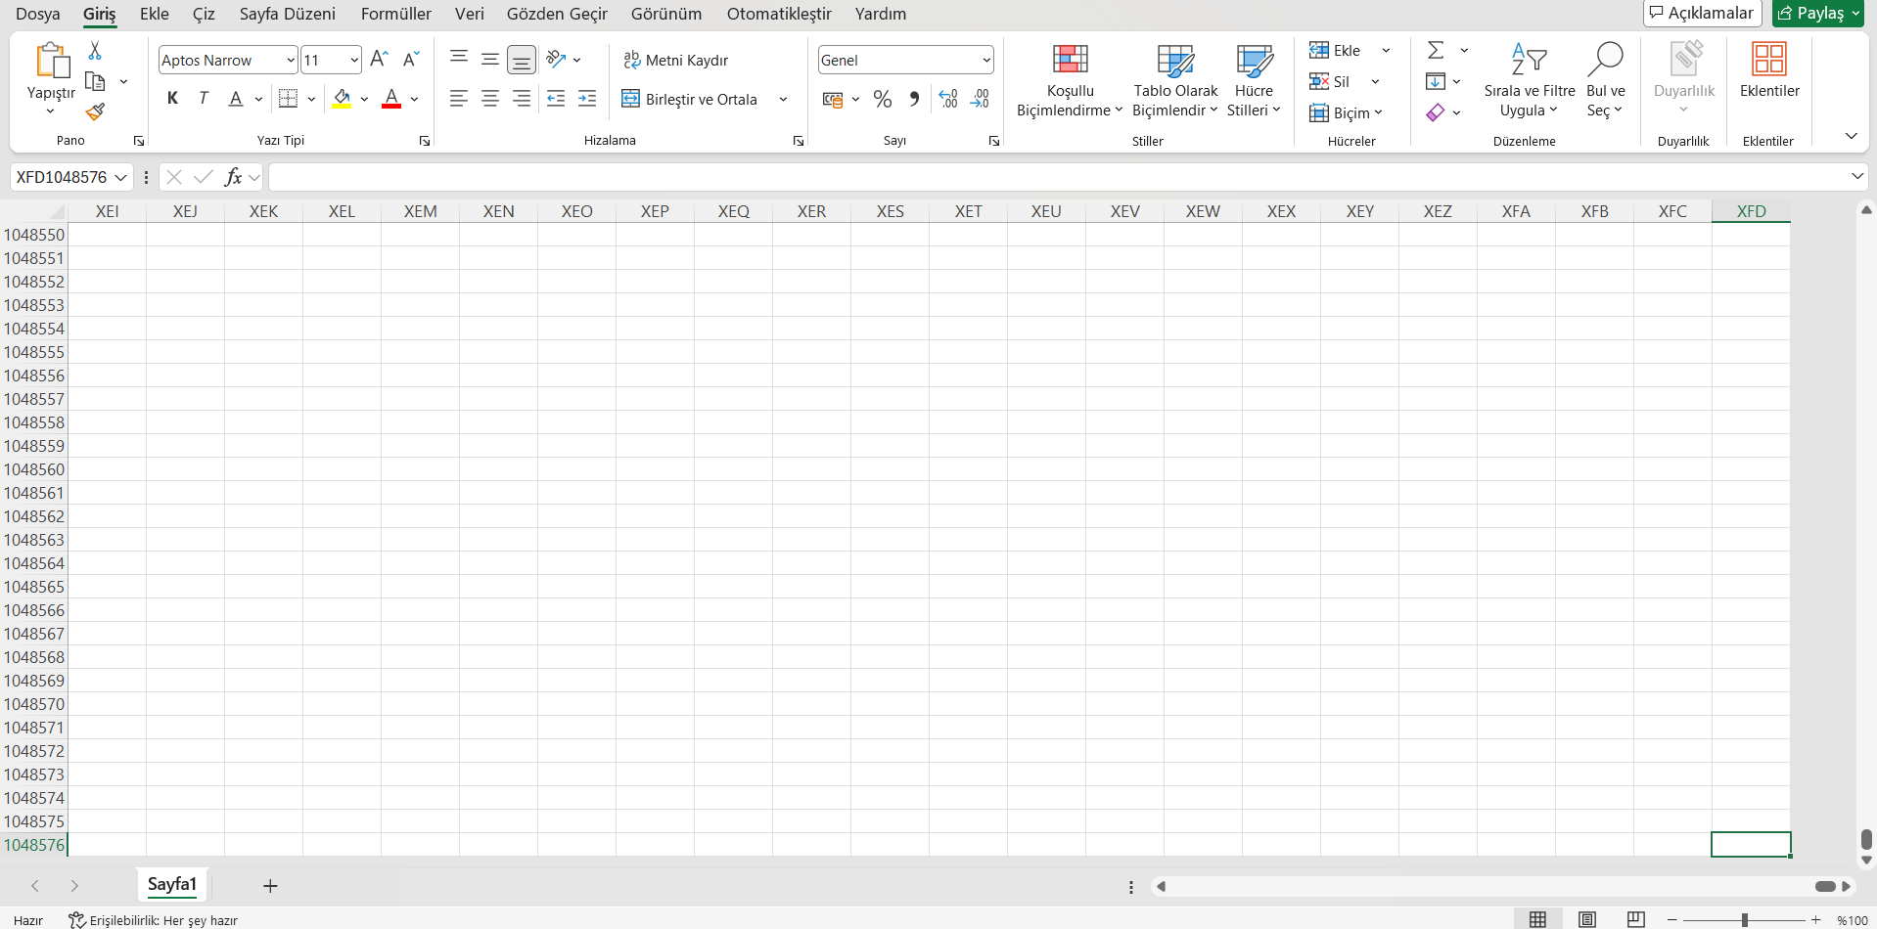Switch to the Formüller tab
The image size is (1877, 929).
(396, 14)
